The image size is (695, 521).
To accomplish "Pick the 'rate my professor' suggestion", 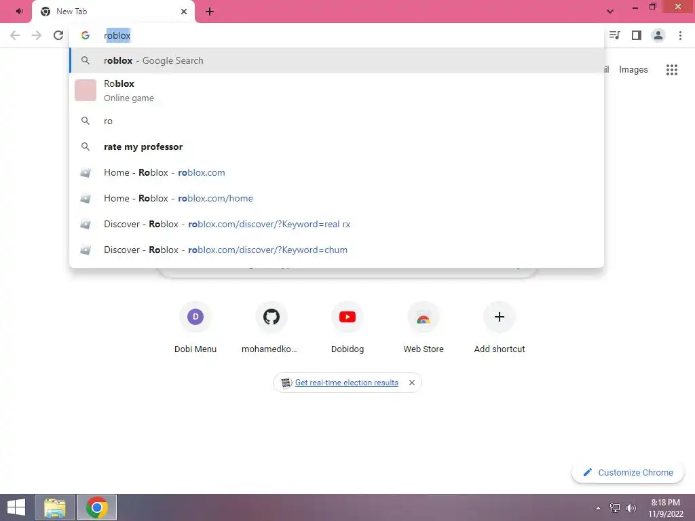I will 337,147.
